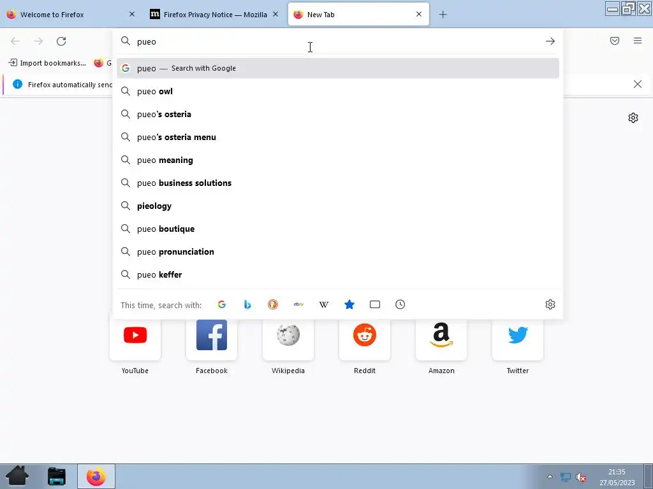The width and height of the screenshot is (653, 489).
Task: Click in the address bar text field
Action: click(x=337, y=41)
